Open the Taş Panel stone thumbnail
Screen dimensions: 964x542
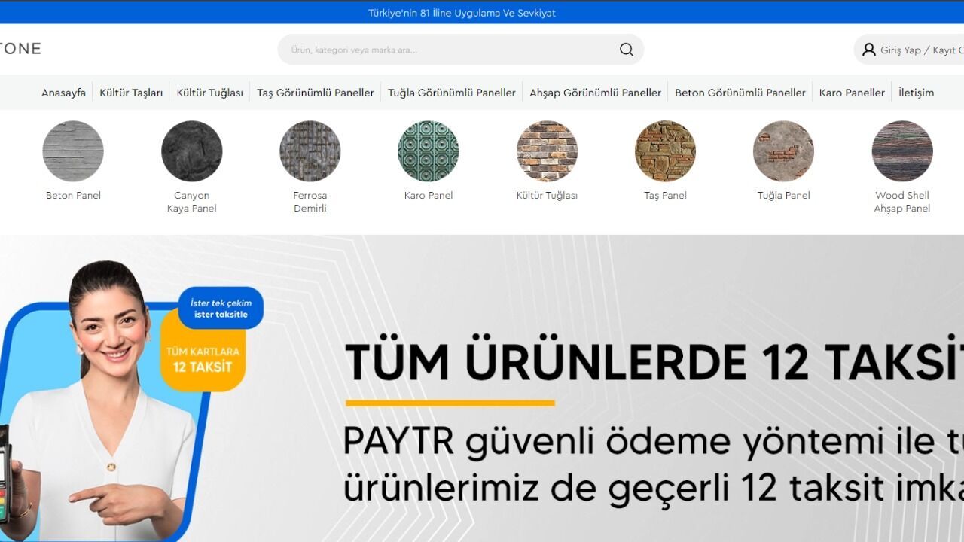pos(665,151)
